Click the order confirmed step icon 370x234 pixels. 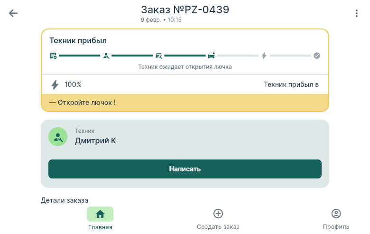[x=54, y=56]
